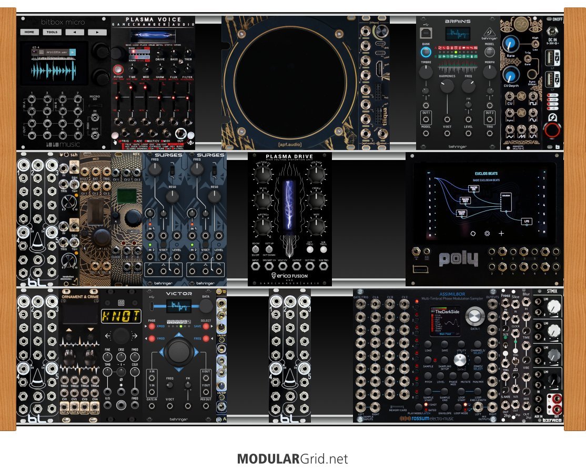Click the USB port on Brains

426,33
